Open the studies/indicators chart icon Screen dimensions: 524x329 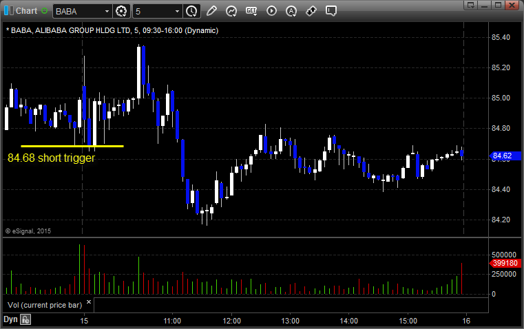[x=231, y=11]
